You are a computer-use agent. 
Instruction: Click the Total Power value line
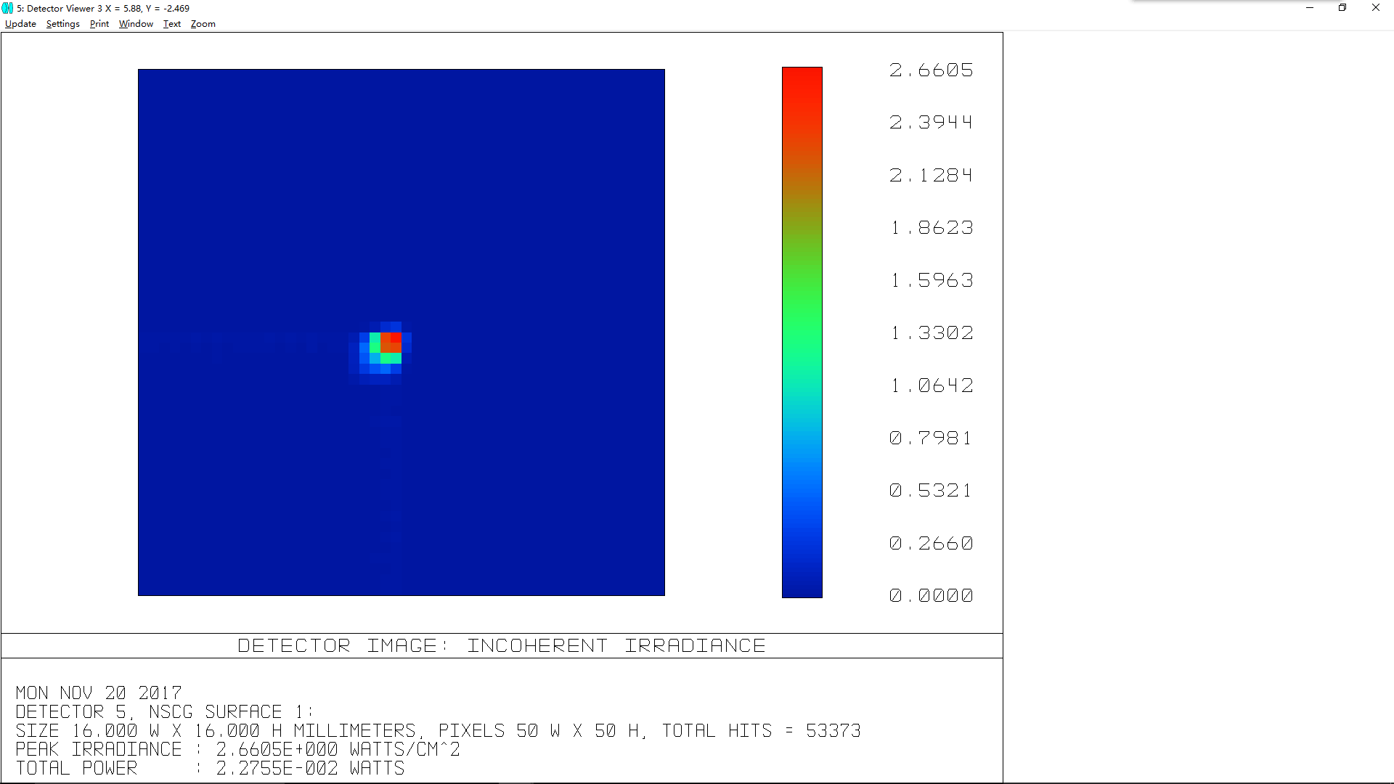210,769
